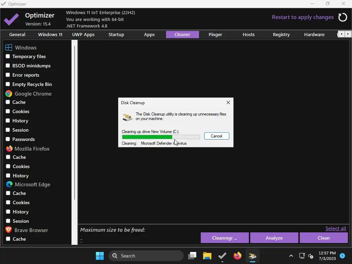The width and height of the screenshot is (352, 264).
Task: Check Microsoft Edge Session option
Action: pyautogui.click(x=8, y=221)
